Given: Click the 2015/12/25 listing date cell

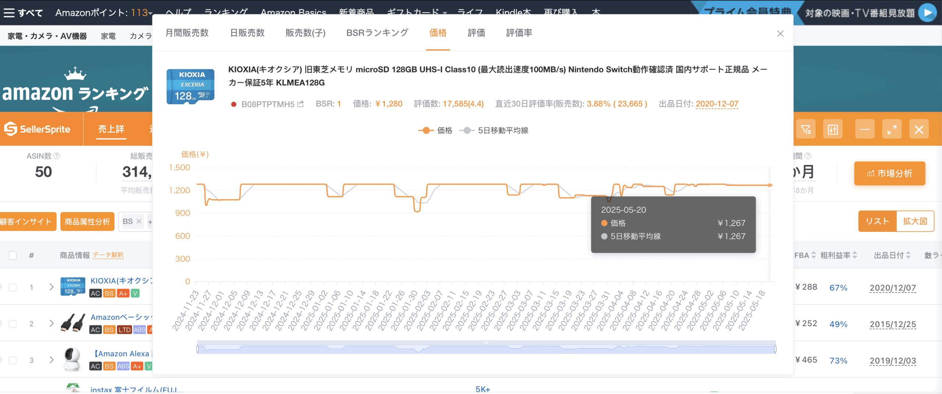Looking at the screenshot, I should [893, 324].
